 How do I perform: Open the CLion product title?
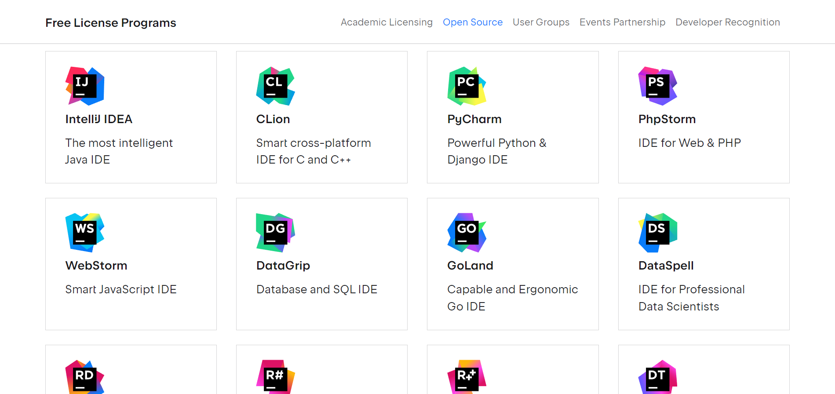273,119
